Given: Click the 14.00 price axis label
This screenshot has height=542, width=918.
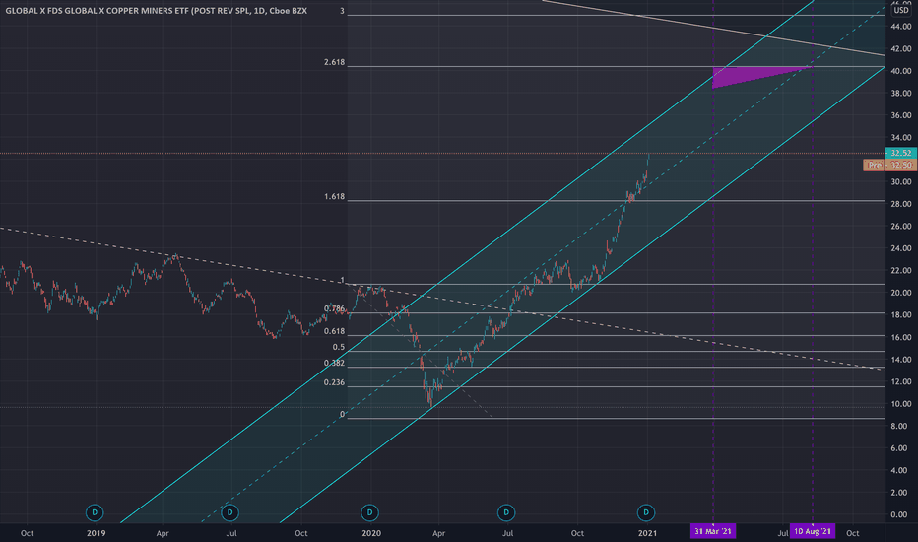Looking at the screenshot, I should click(901, 360).
